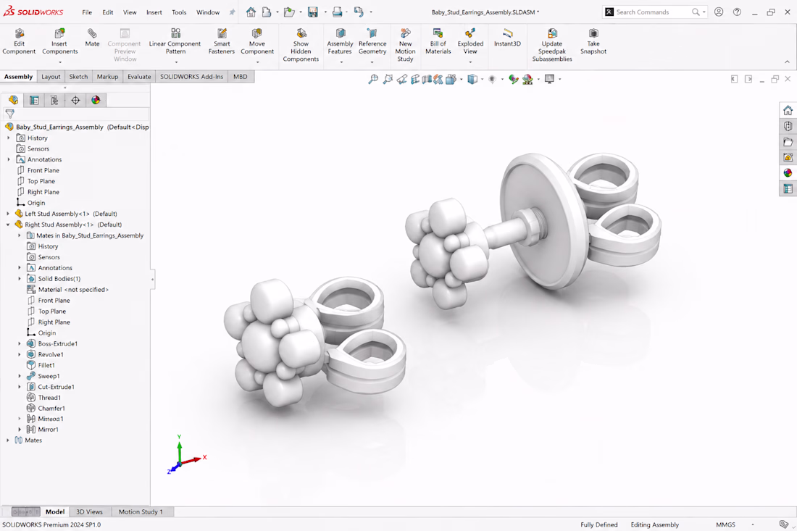The width and height of the screenshot is (797, 531).
Task: Collapse the Right Stud Assembly node
Action: [x=8, y=225]
